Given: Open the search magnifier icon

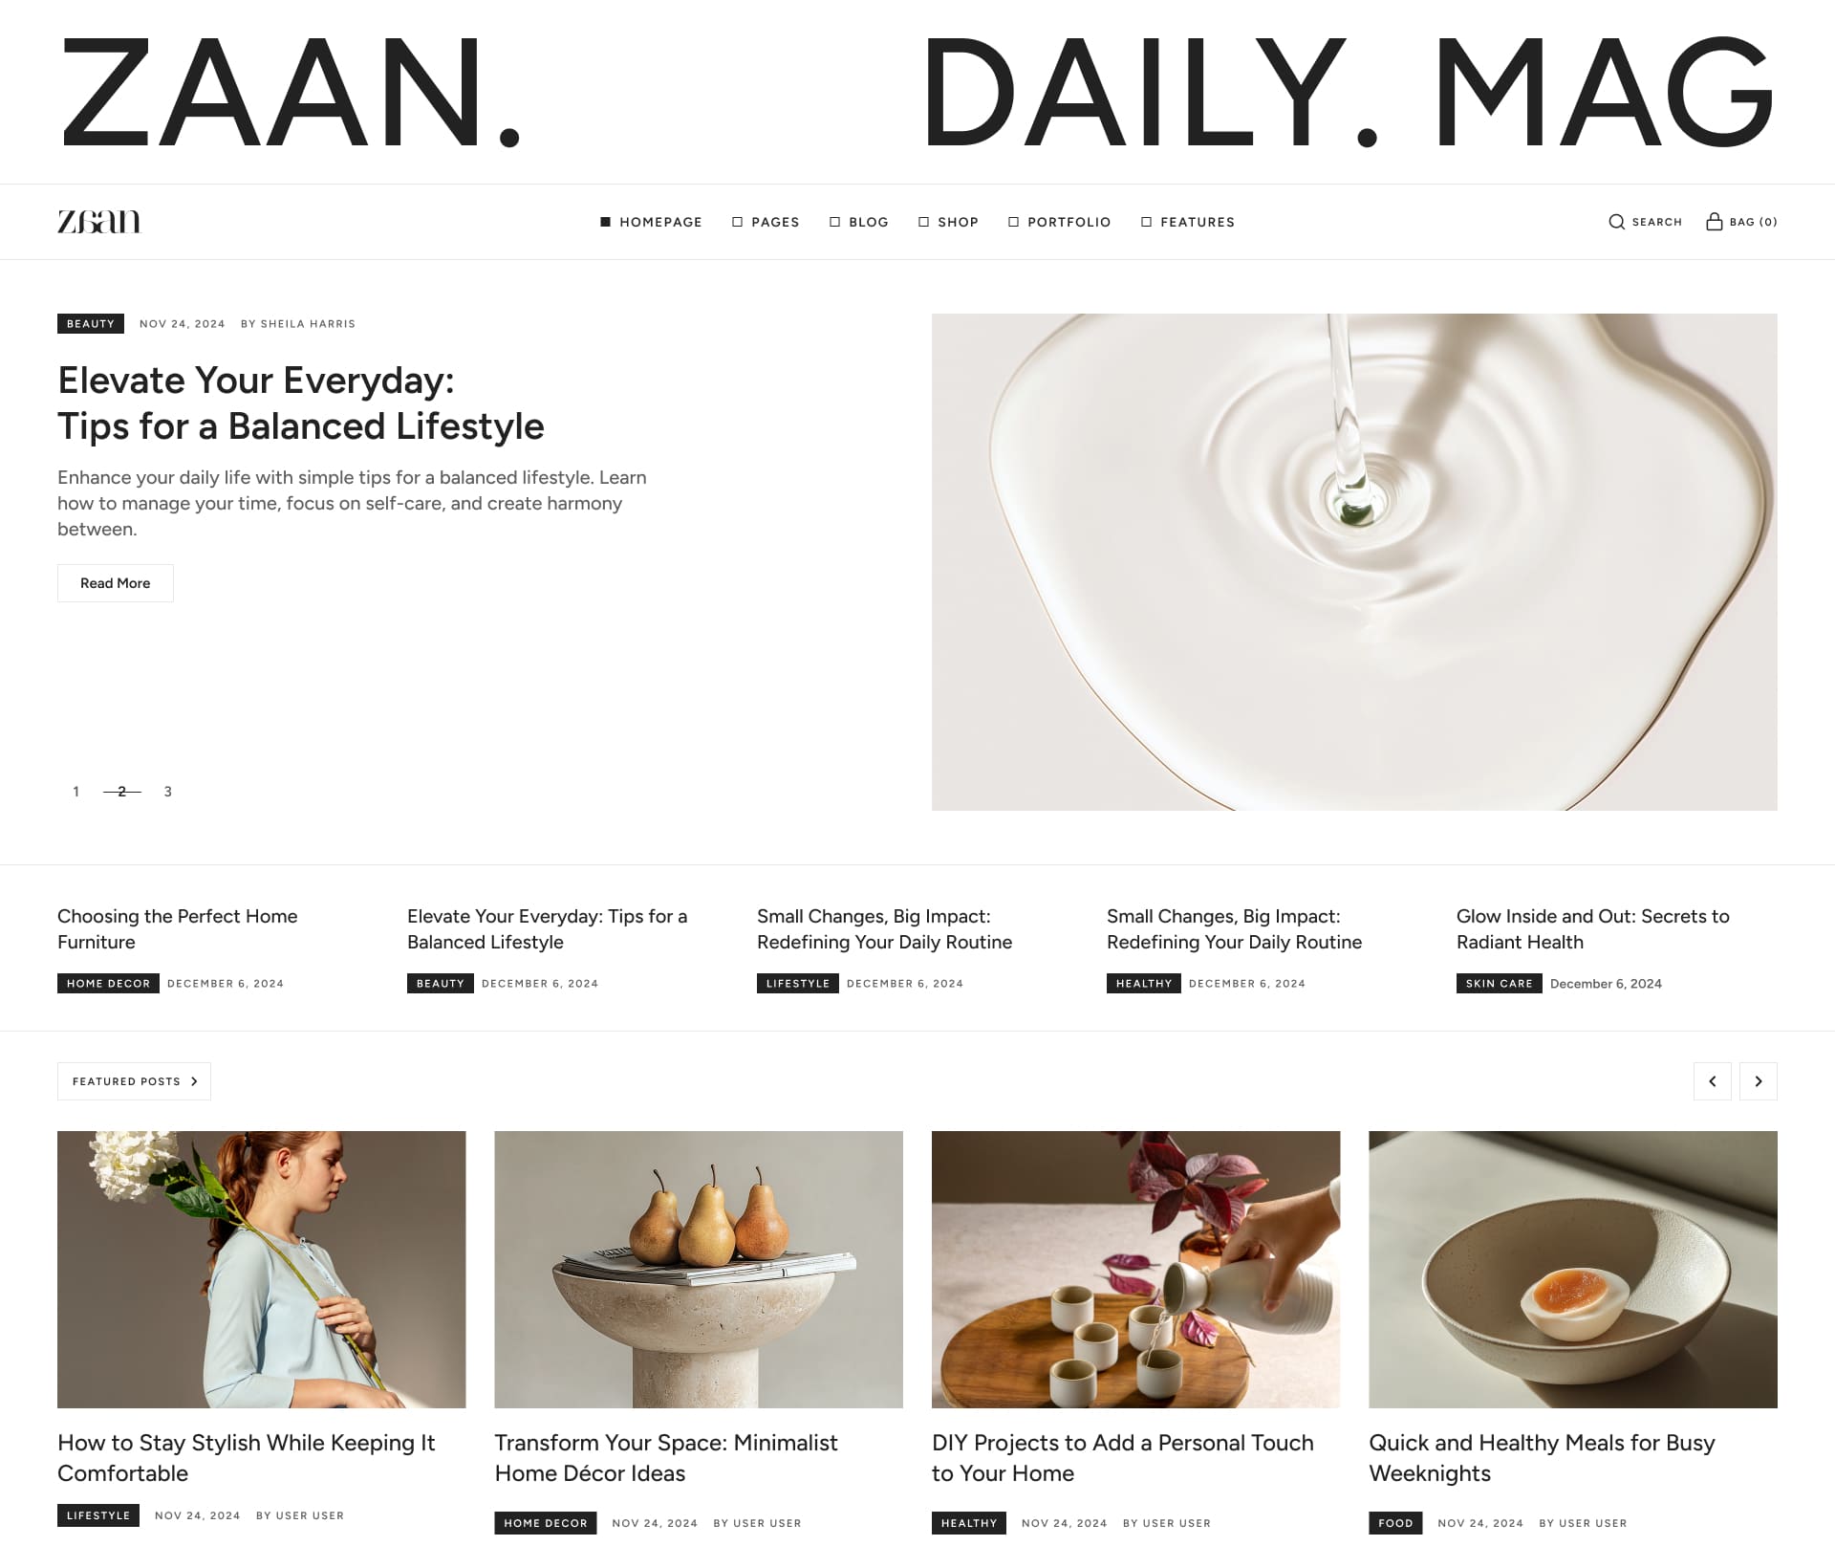Looking at the screenshot, I should [x=1616, y=222].
